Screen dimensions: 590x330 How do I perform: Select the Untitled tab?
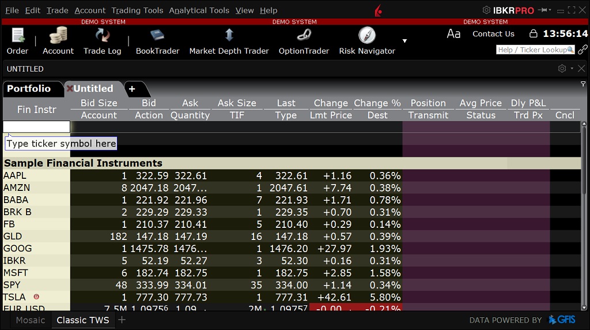pos(93,88)
